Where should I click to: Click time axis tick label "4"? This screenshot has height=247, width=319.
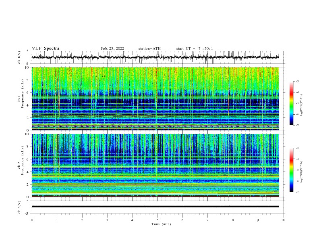point(132,220)
